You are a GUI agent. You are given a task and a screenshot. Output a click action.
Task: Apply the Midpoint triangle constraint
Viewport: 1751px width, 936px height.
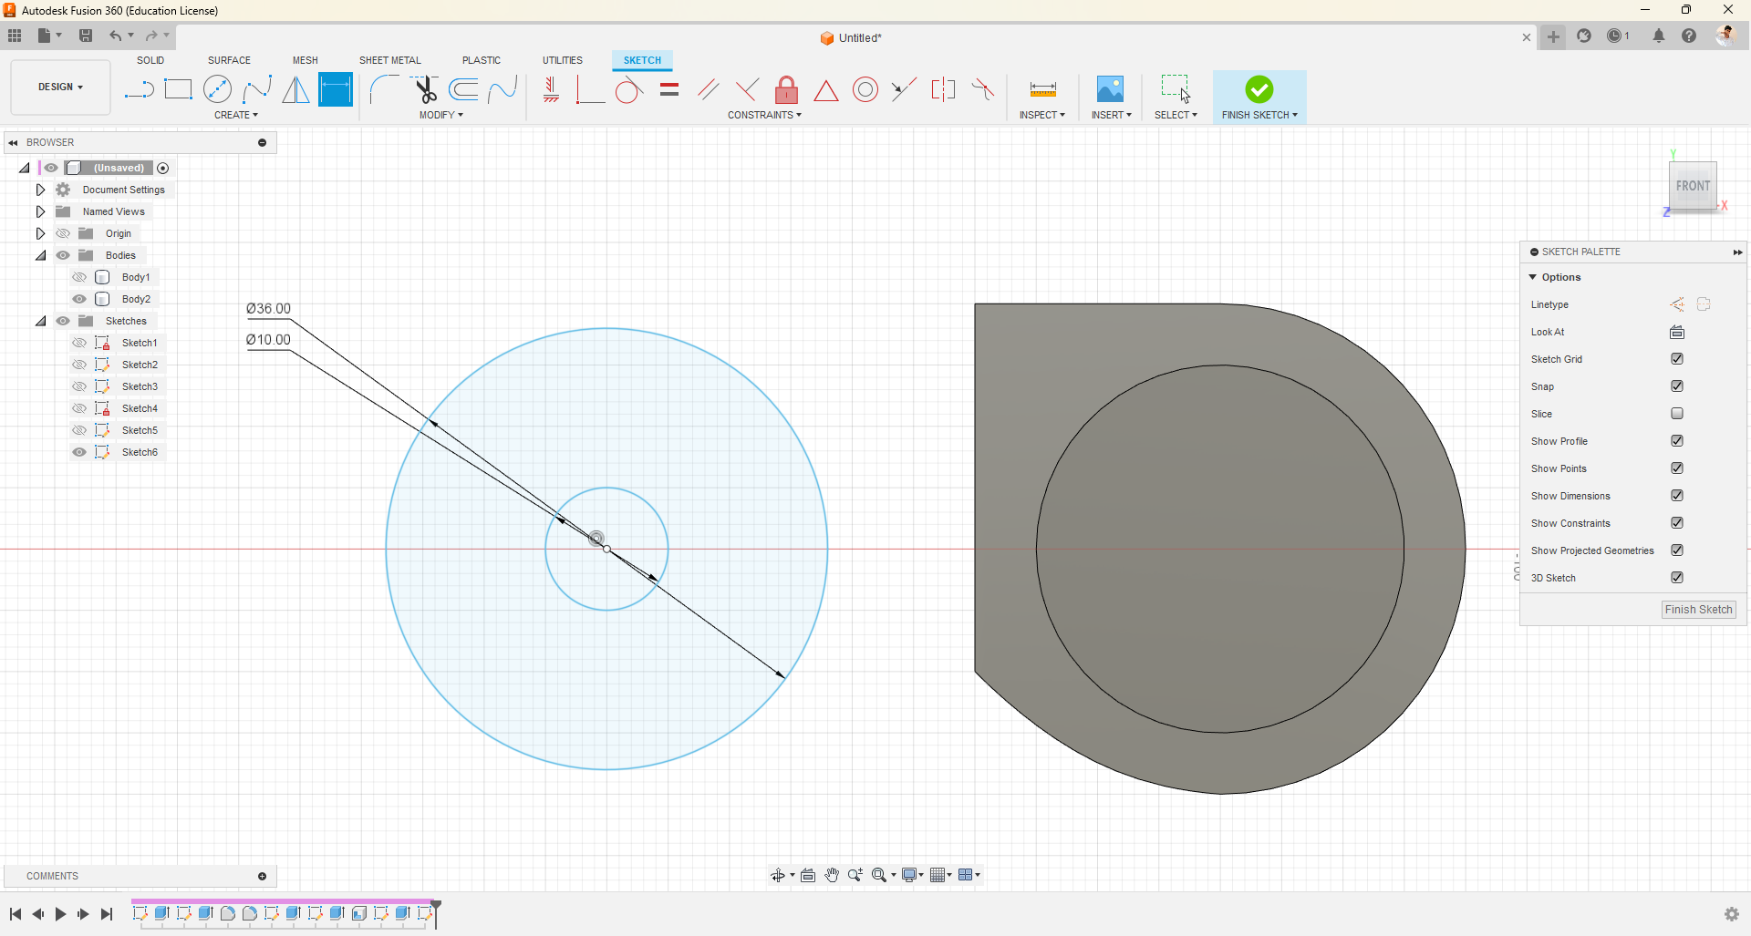coord(825,90)
